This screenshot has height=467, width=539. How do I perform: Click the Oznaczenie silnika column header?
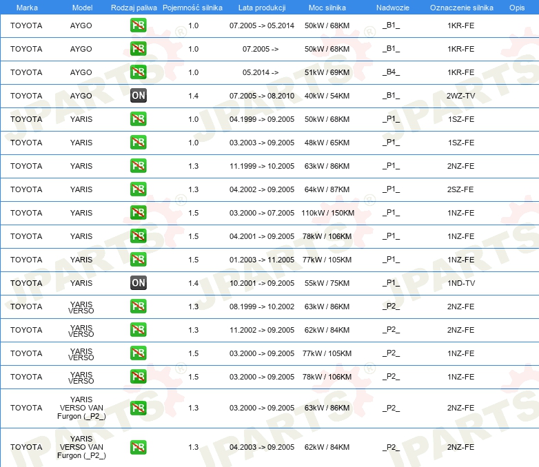click(x=461, y=7)
